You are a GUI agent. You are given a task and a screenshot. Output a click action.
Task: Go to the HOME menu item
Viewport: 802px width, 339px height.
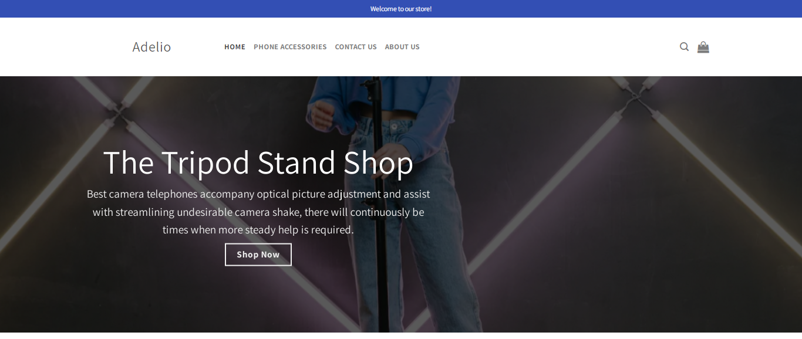235,47
